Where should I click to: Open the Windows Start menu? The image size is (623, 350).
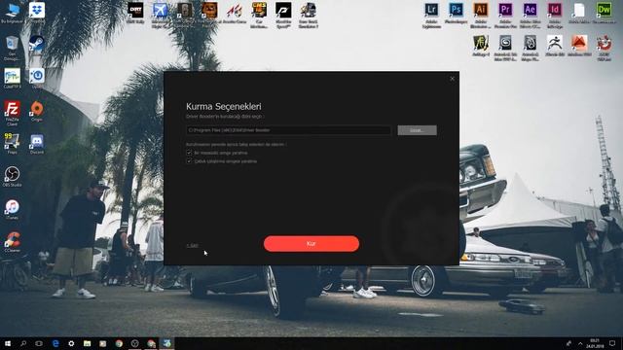tap(8, 343)
